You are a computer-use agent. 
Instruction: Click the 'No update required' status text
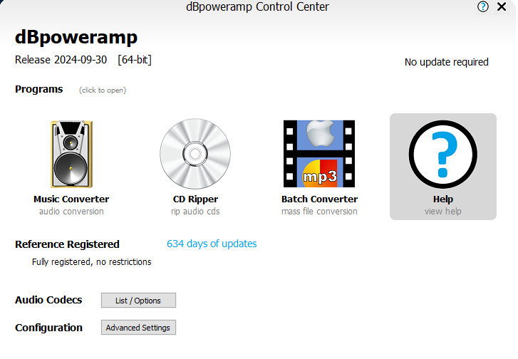tap(446, 62)
